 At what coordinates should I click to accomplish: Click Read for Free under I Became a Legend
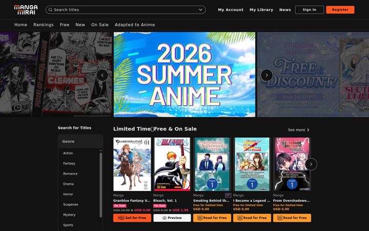252,218
